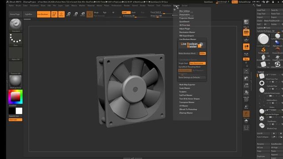283x159 pixels.
Task: Click the PolyF line fill icon
Action: (x=246, y=99)
